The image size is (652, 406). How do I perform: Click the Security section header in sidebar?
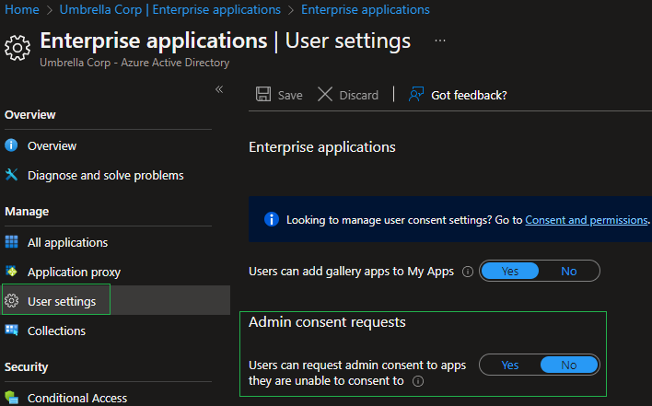(x=26, y=367)
